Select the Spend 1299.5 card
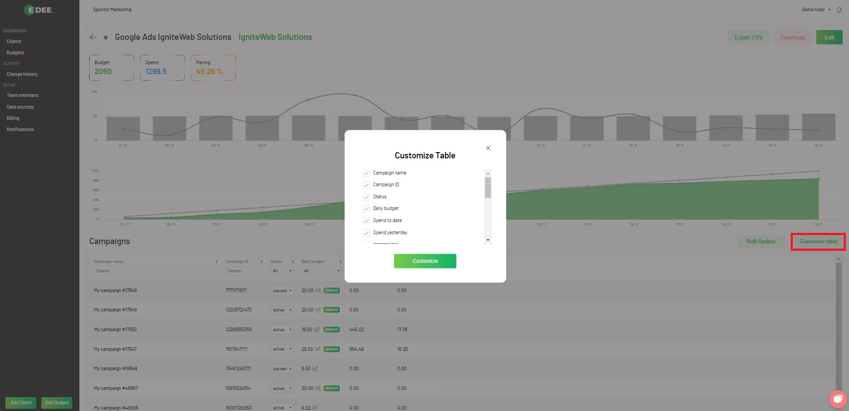 tap(162, 68)
